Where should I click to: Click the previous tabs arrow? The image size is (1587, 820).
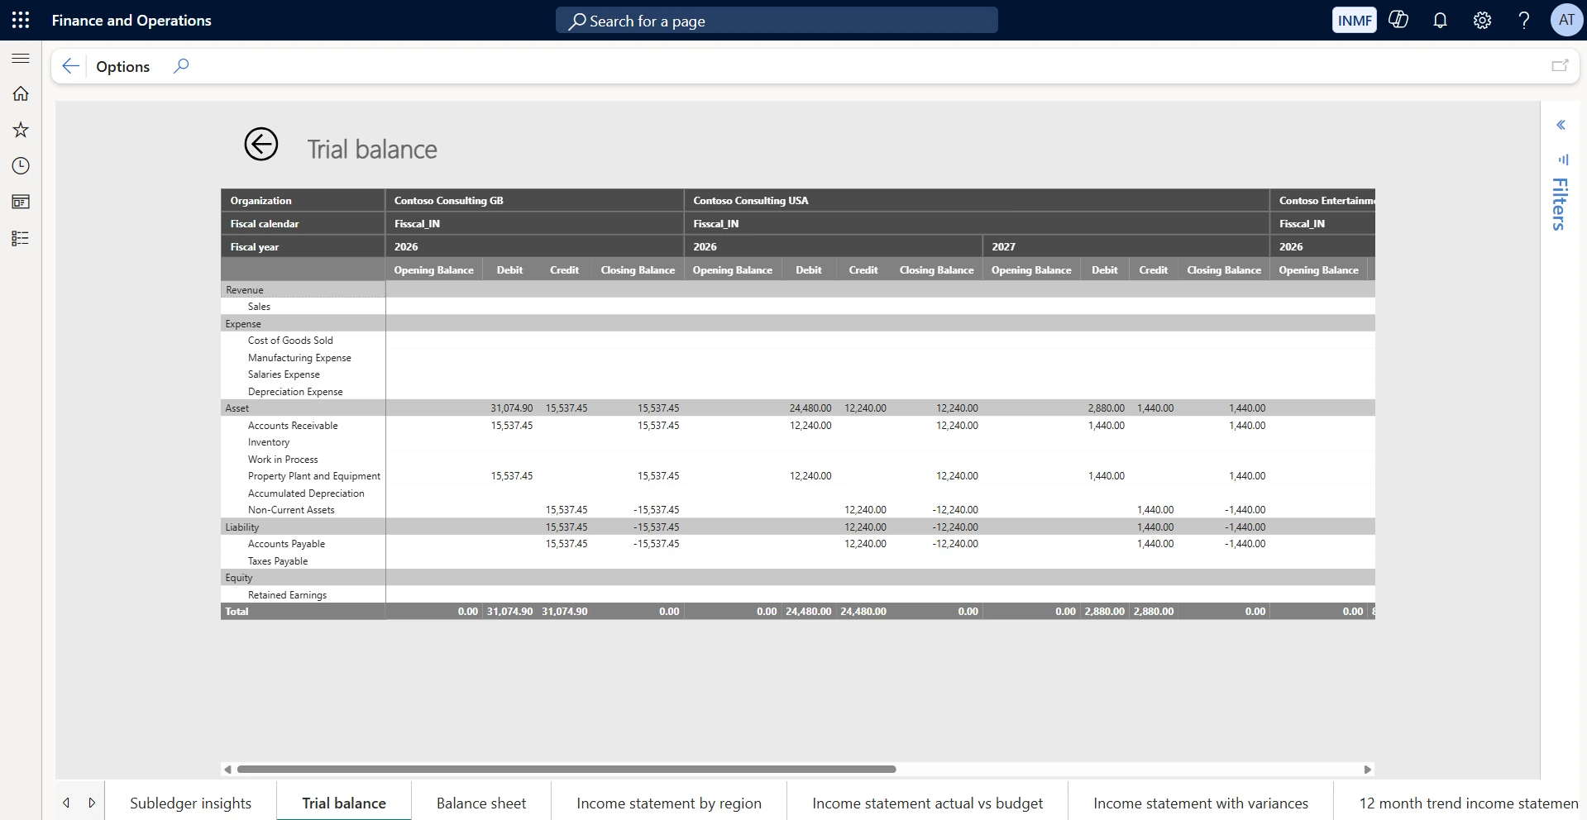pos(66,803)
